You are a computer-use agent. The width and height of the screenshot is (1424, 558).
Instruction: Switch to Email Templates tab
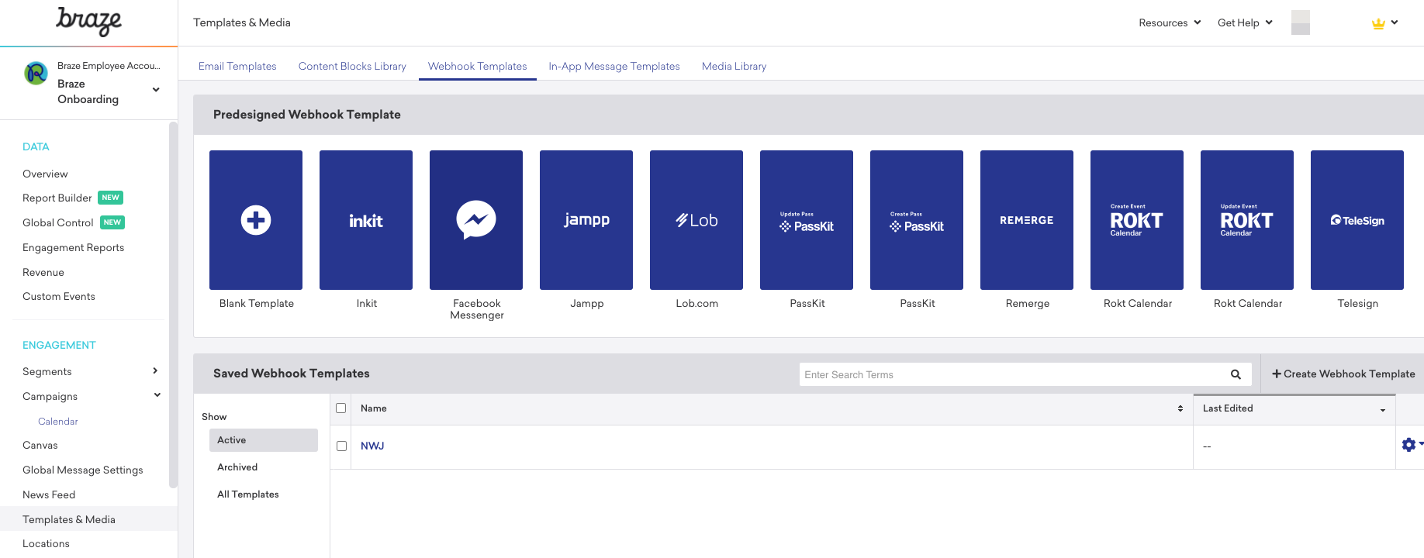237,66
